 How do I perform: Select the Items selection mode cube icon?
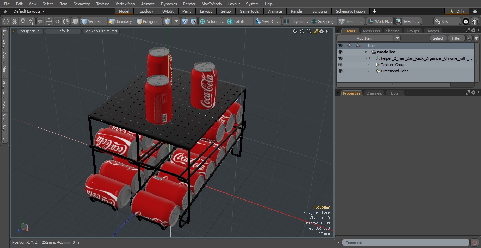click(x=168, y=21)
